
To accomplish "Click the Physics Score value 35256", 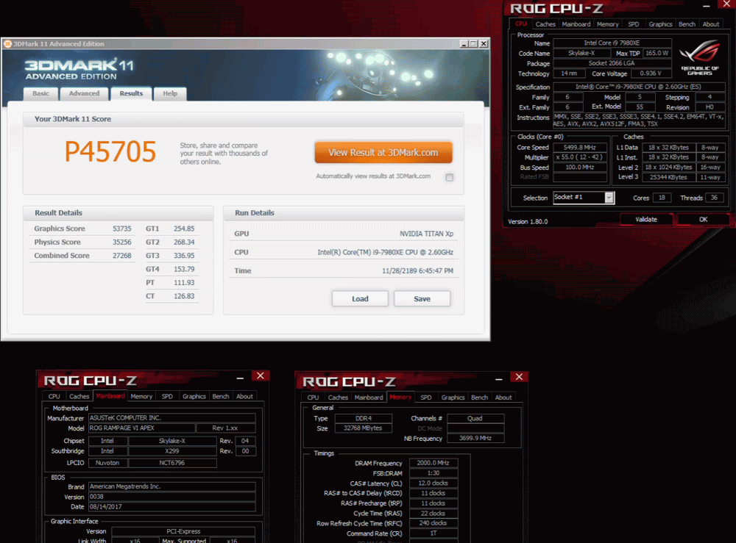I will coord(122,242).
